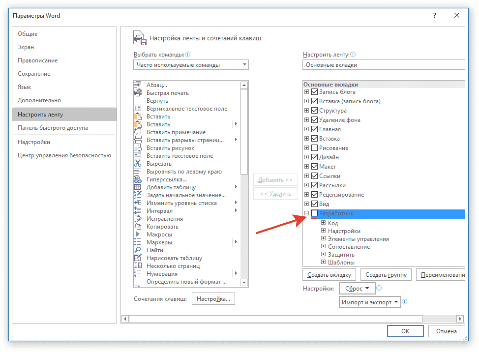Uncheck the Рецензирование checkbox
This screenshot has height=352, width=479.
[x=314, y=195]
